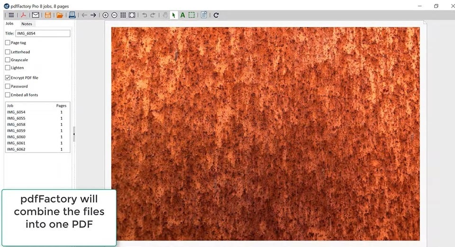Screen dimensions: 455x247
Task: Open the hamburger menu in the toolbar
Action: click(11, 15)
